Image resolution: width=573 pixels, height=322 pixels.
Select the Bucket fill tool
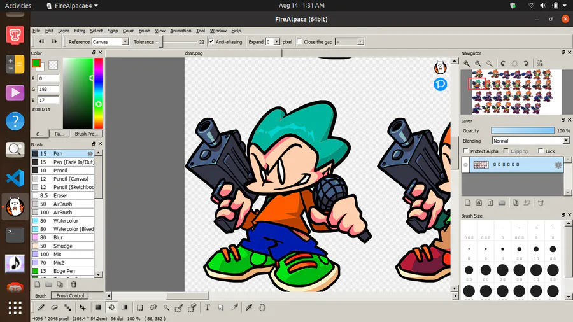111,307
